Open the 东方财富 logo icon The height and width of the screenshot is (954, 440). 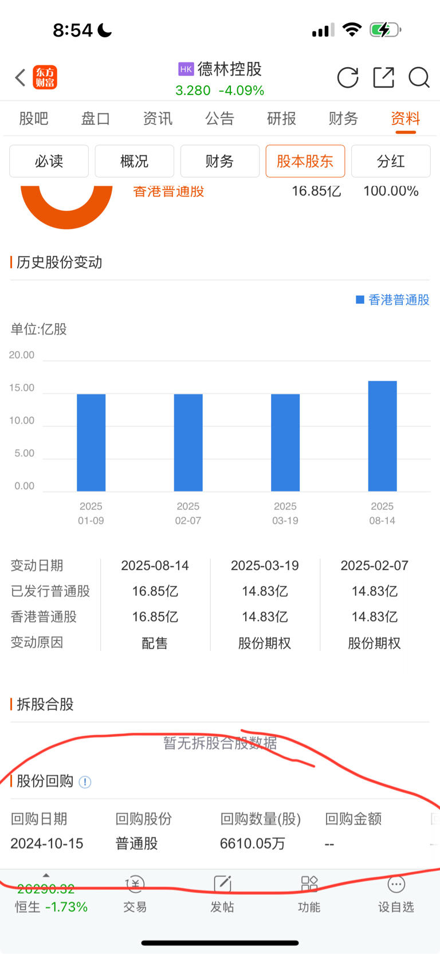point(45,77)
